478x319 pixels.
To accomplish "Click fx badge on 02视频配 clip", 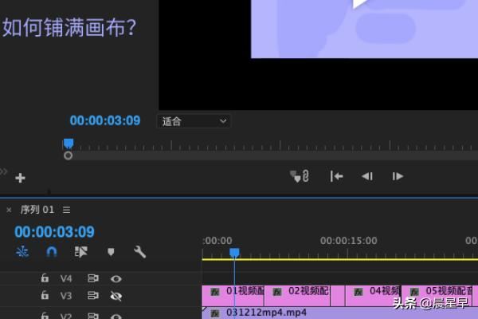I will click(x=276, y=292).
